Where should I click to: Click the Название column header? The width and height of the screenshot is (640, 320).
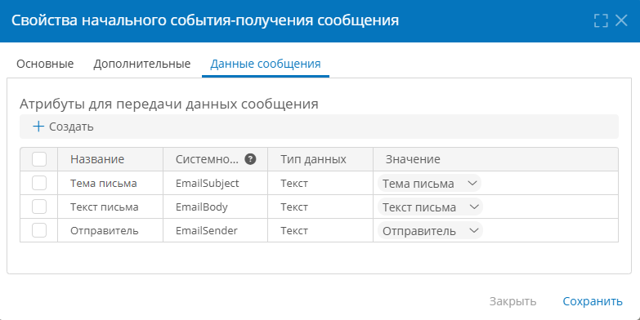tap(97, 159)
